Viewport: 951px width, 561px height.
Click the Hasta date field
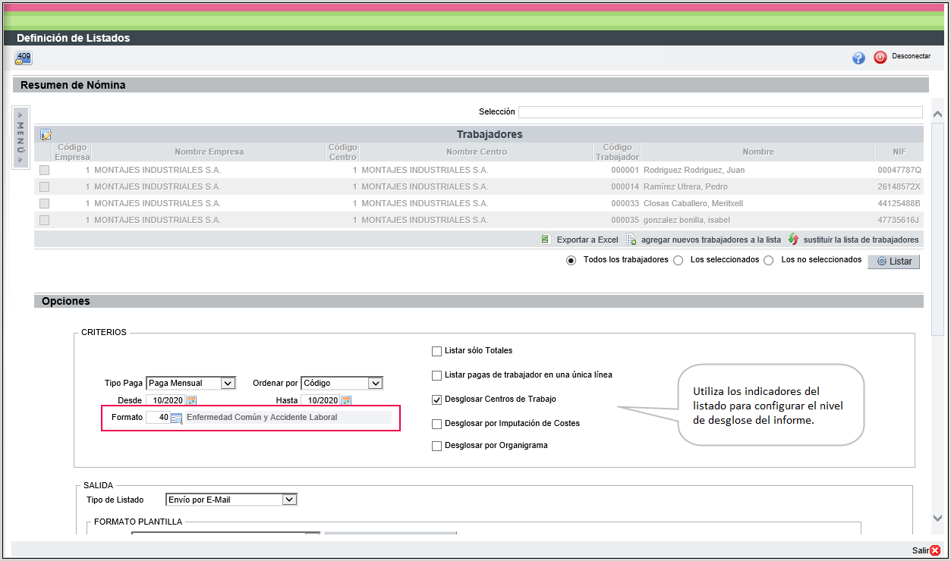coord(320,400)
